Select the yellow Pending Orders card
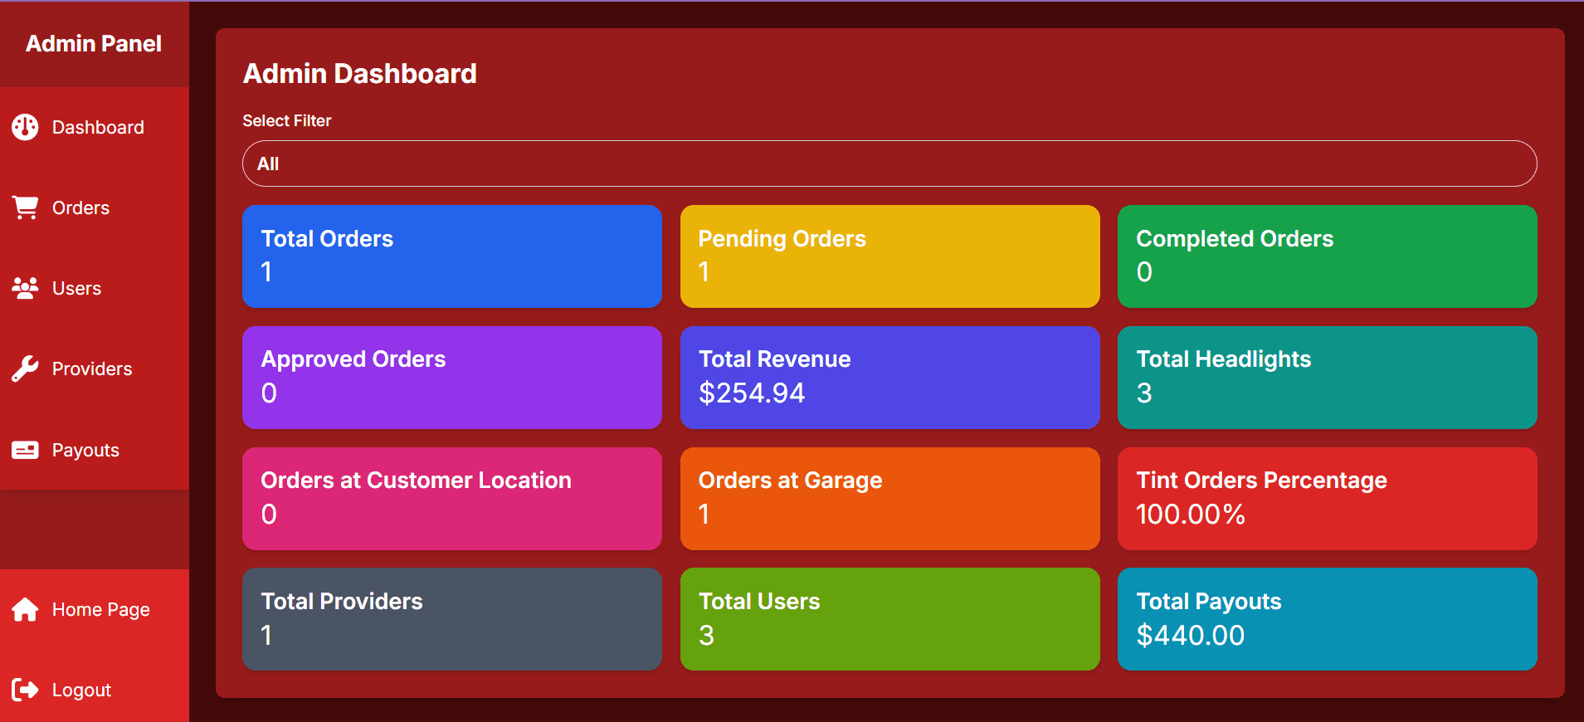 coord(889,256)
